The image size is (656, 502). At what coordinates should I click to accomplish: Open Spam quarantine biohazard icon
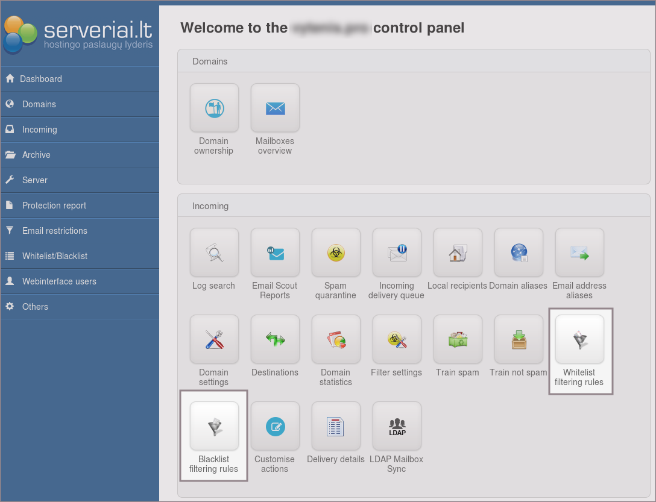(x=336, y=253)
